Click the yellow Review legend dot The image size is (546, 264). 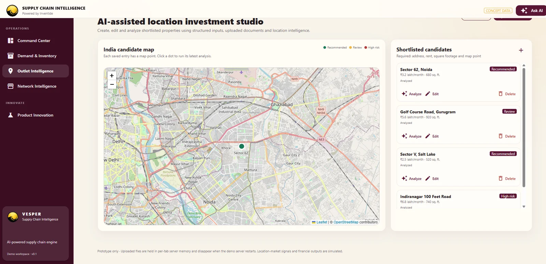tap(350, 48)
